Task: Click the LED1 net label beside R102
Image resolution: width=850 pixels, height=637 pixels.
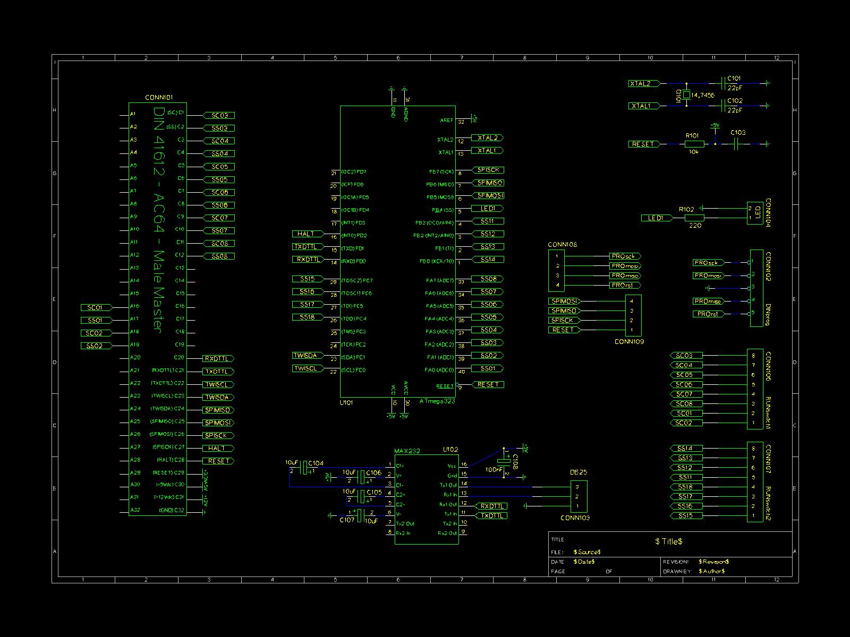Action: point(656,218)
